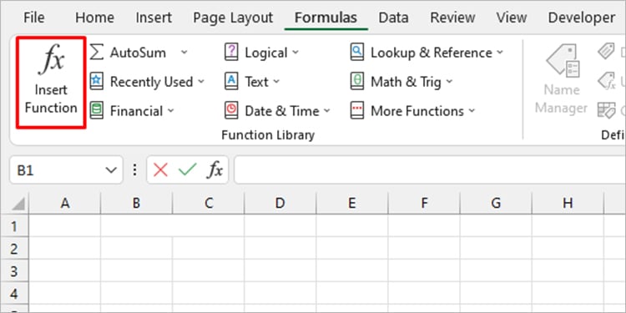
Task: Click the Math & Trig icon
Action: (x=357, y=82)
